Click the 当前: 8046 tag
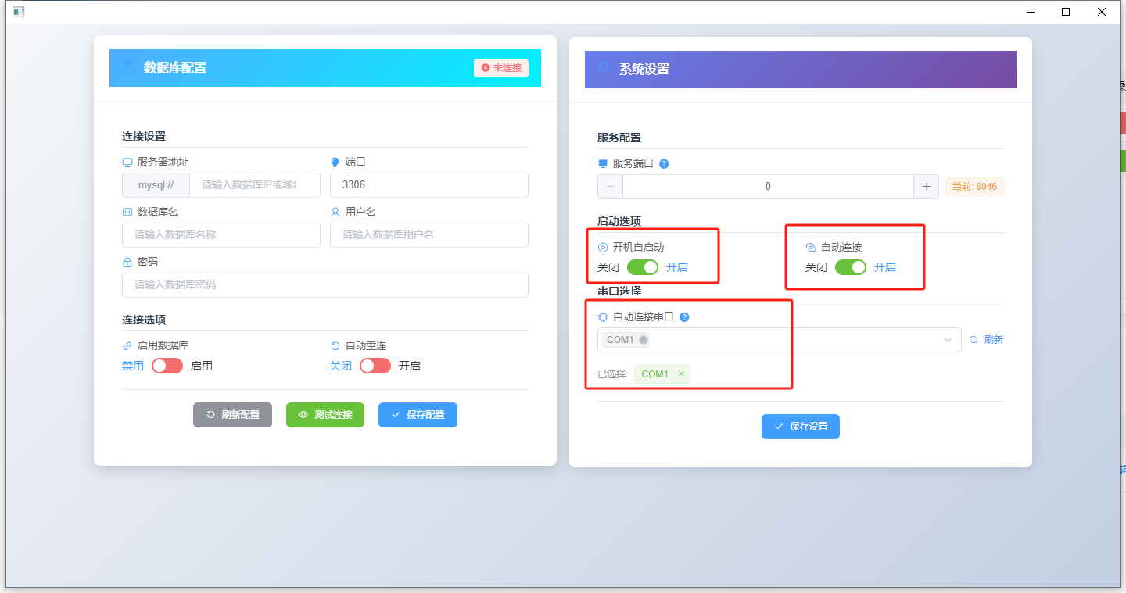Viewport: 1126px width, 593px height. click(974, 187)
